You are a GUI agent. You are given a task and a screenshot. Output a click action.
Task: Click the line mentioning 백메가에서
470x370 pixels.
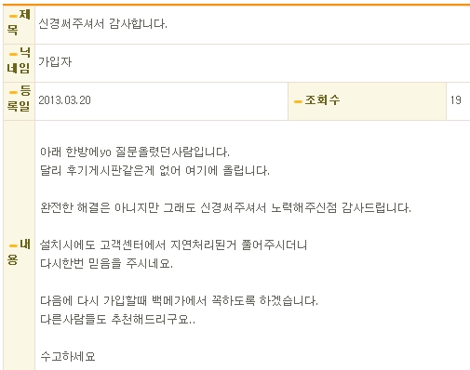pyautogui.click(x=179, y=300)
